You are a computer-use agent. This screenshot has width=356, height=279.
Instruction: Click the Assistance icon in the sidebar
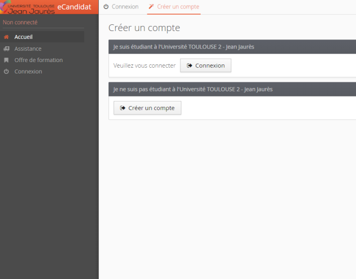[x=6, y=49]
